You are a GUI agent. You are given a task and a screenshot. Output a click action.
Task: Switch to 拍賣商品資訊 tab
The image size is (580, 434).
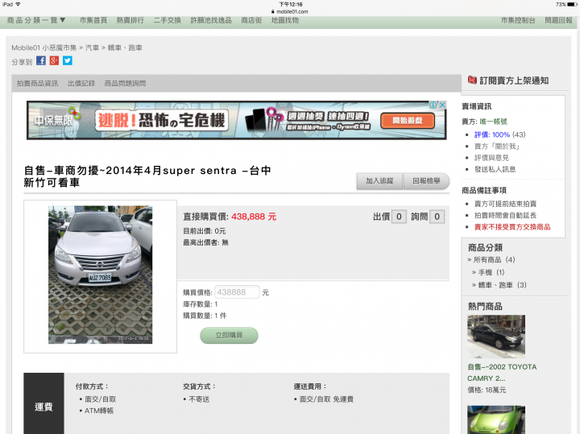37,84
